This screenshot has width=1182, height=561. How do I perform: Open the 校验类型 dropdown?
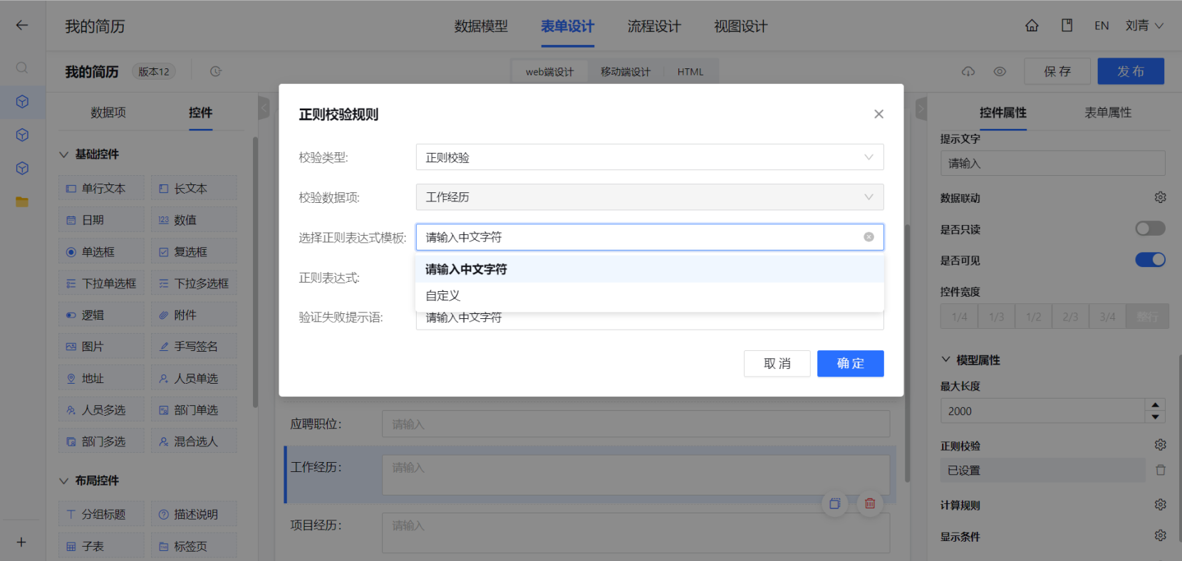pos(650,157)
